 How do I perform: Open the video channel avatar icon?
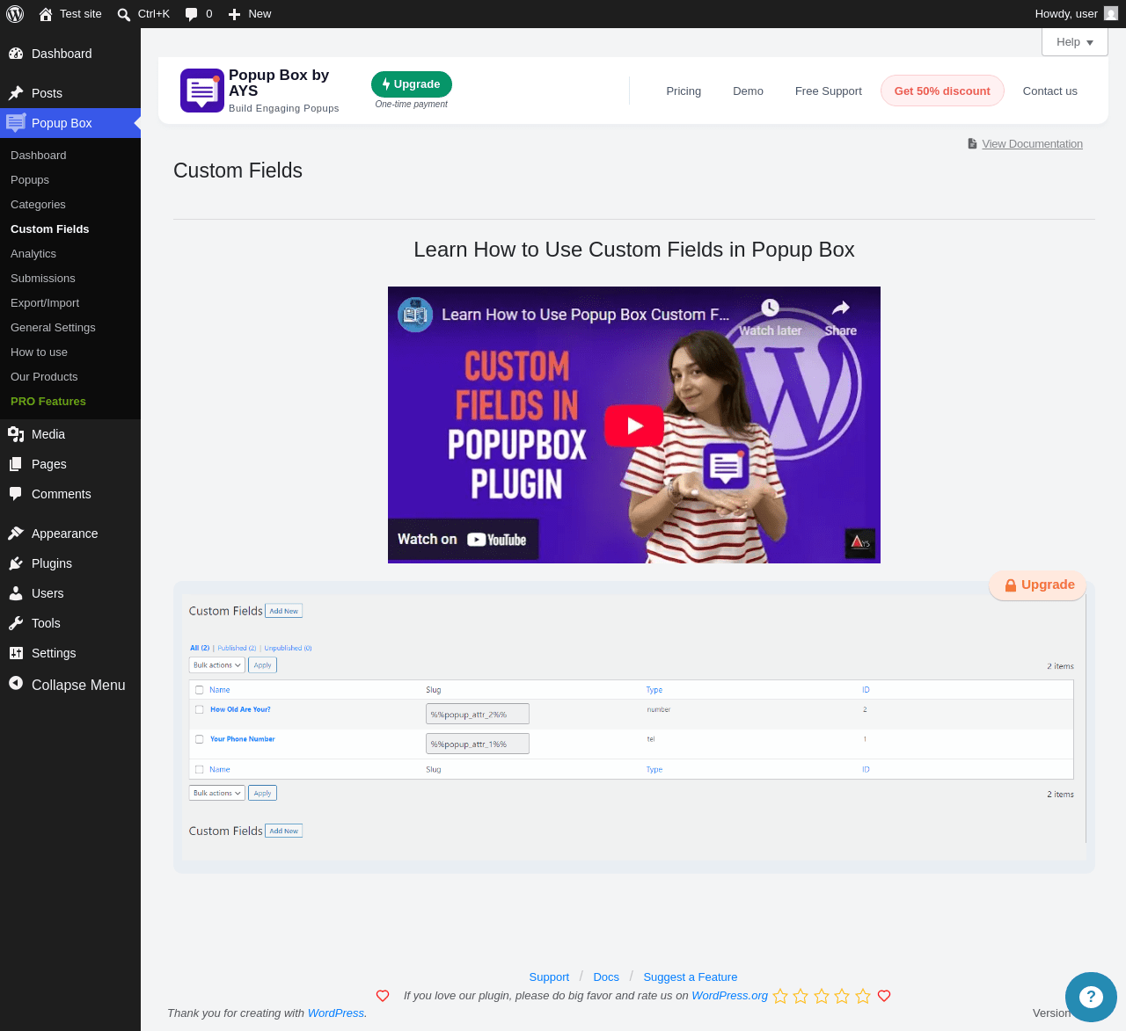[415, 315]
